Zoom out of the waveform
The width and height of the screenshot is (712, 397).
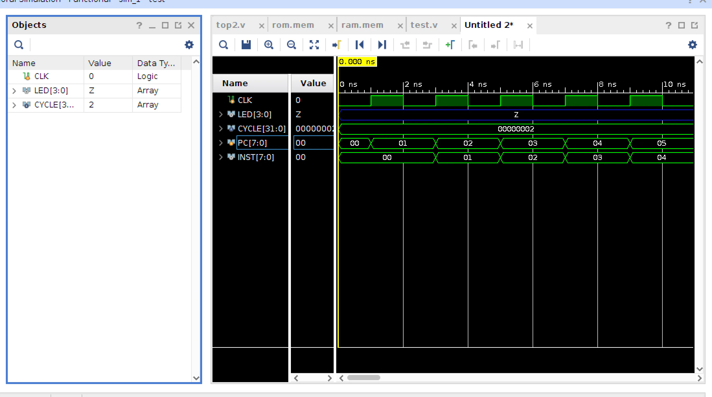(x=292, y=45)
